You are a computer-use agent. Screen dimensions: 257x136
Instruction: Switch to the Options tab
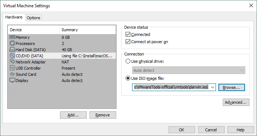coord(33,18)
